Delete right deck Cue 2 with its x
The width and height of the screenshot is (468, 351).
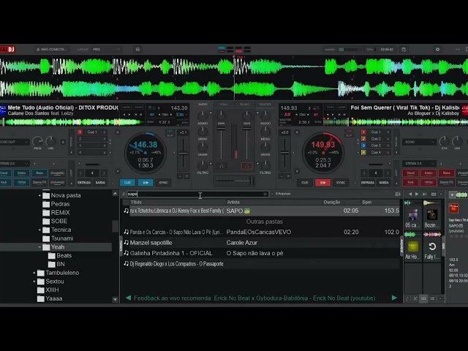(x=388, y=139)
